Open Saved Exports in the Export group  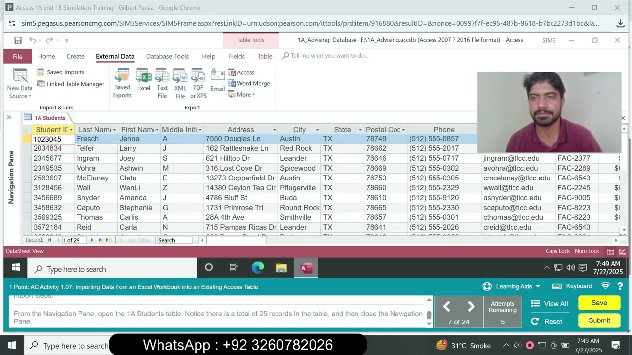click(122, 83)
